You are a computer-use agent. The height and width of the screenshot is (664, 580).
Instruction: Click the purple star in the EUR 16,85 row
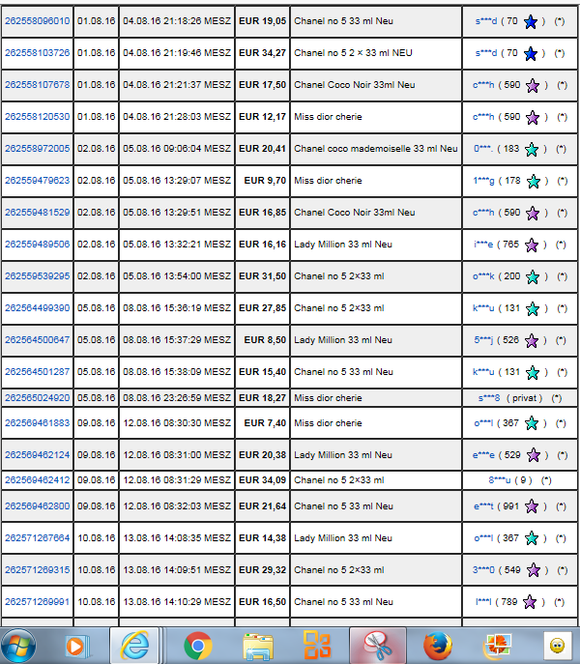tap(533, 213)
